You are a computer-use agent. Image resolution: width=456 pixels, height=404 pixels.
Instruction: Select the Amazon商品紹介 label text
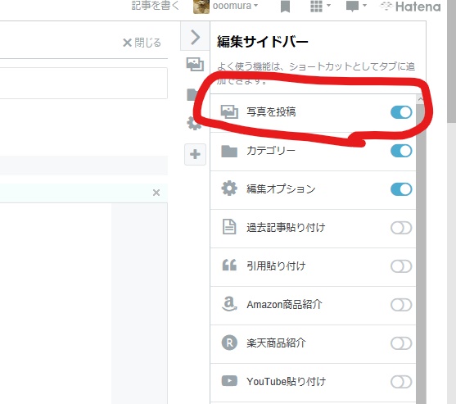[284, 305]
